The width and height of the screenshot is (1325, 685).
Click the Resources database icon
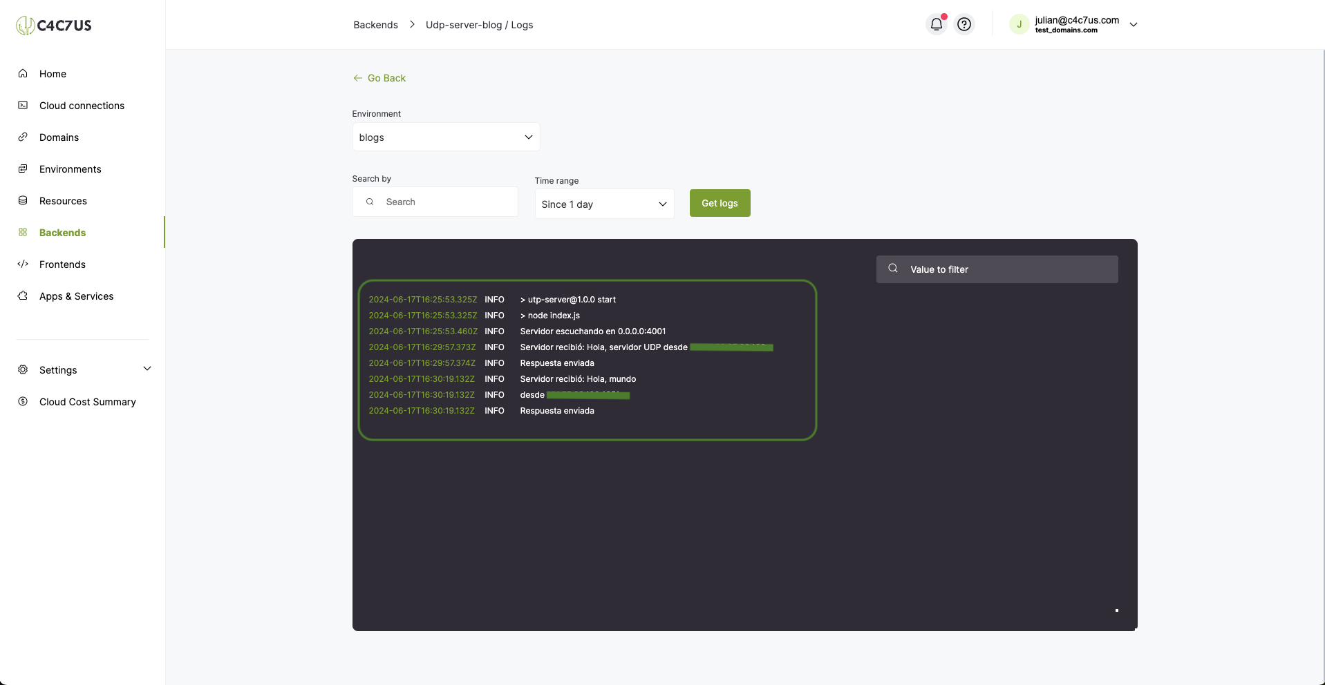(x=23, y=200)
